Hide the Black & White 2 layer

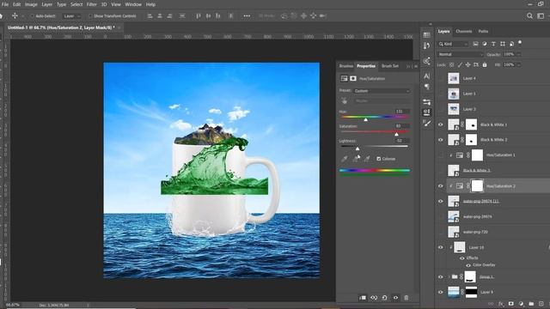[441, 140]
